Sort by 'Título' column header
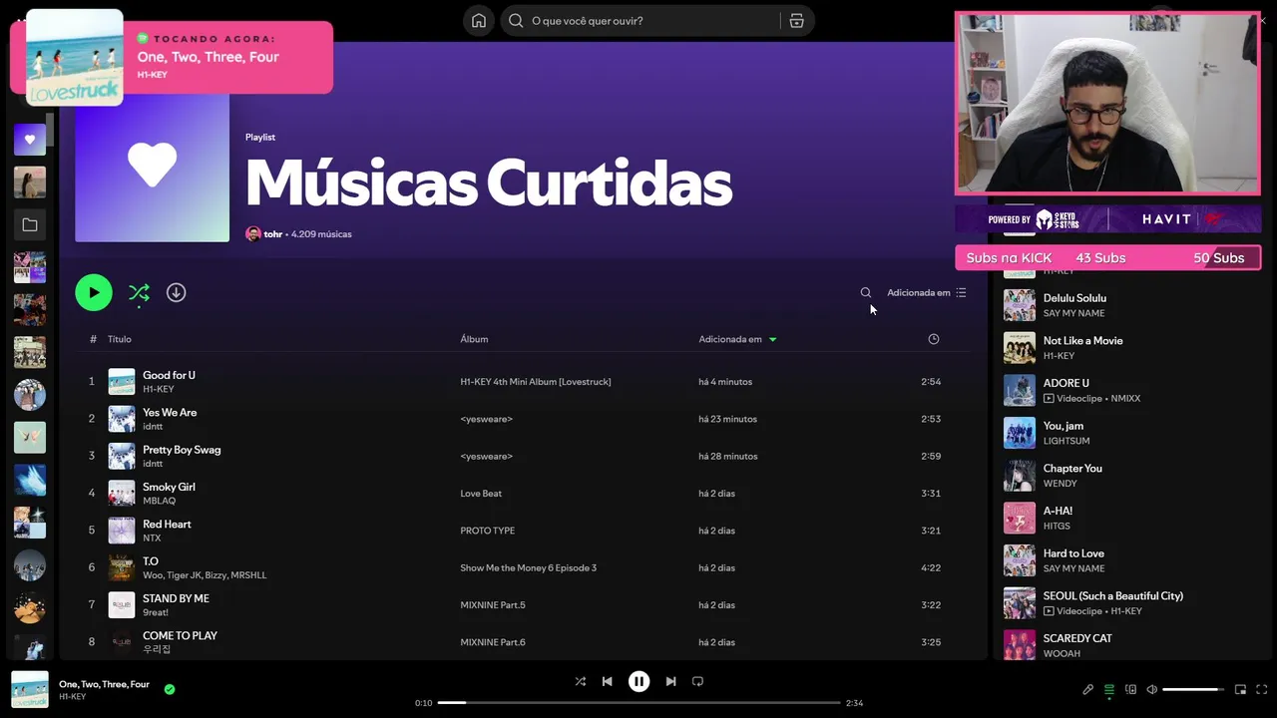The width and height of the screenshot is (1277, 718). point(120,339)
